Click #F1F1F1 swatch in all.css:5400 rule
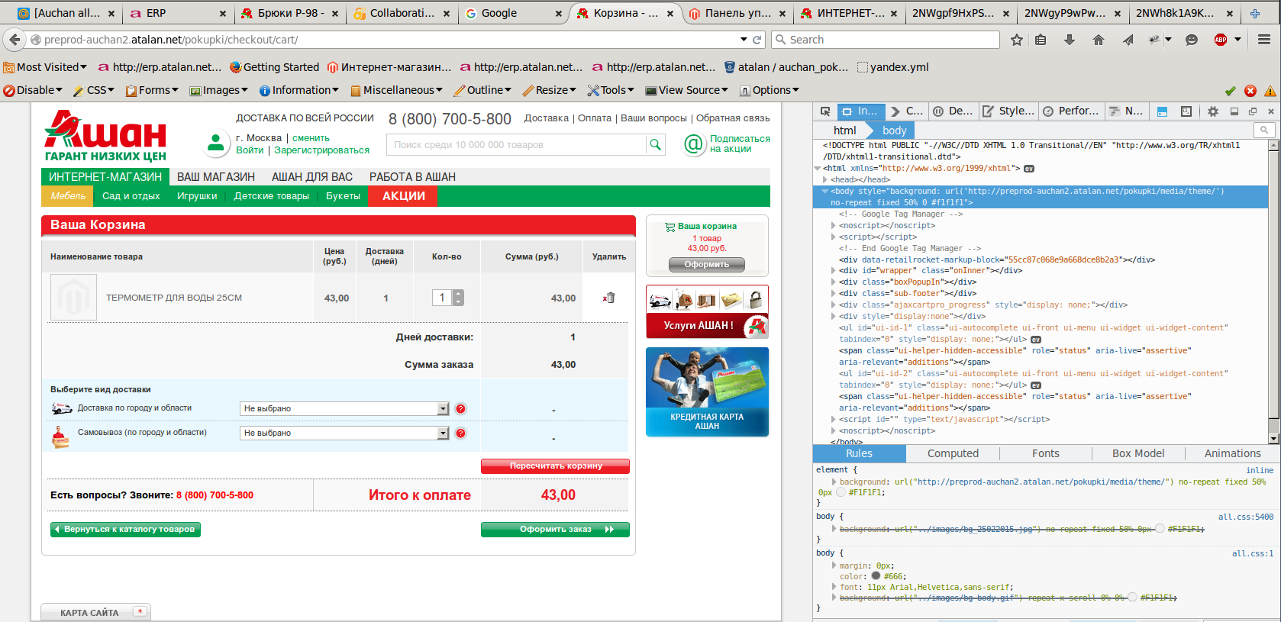 tap(1160, 529)
